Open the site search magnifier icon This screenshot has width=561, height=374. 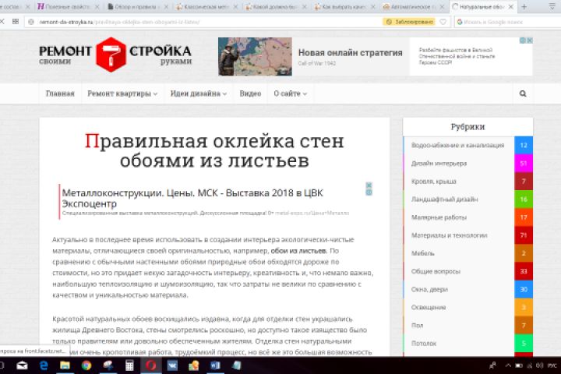point(523,93)
